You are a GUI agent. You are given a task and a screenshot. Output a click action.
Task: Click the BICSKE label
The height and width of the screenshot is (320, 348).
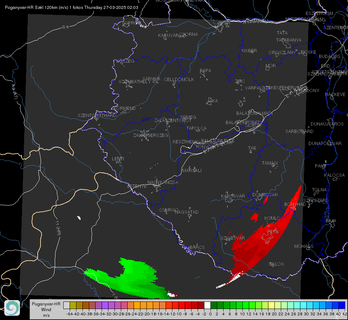[308, 52]
